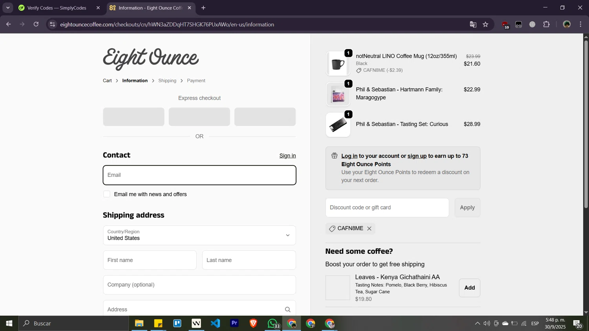Click the gift icon in rewards box

point(334,156)
